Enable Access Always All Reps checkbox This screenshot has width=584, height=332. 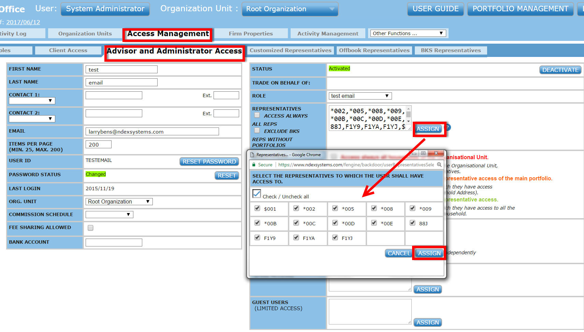pos(257,116)
